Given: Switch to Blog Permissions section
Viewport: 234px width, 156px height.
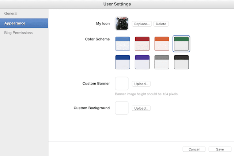Looking at the screenshot, I should pos(18,33).
